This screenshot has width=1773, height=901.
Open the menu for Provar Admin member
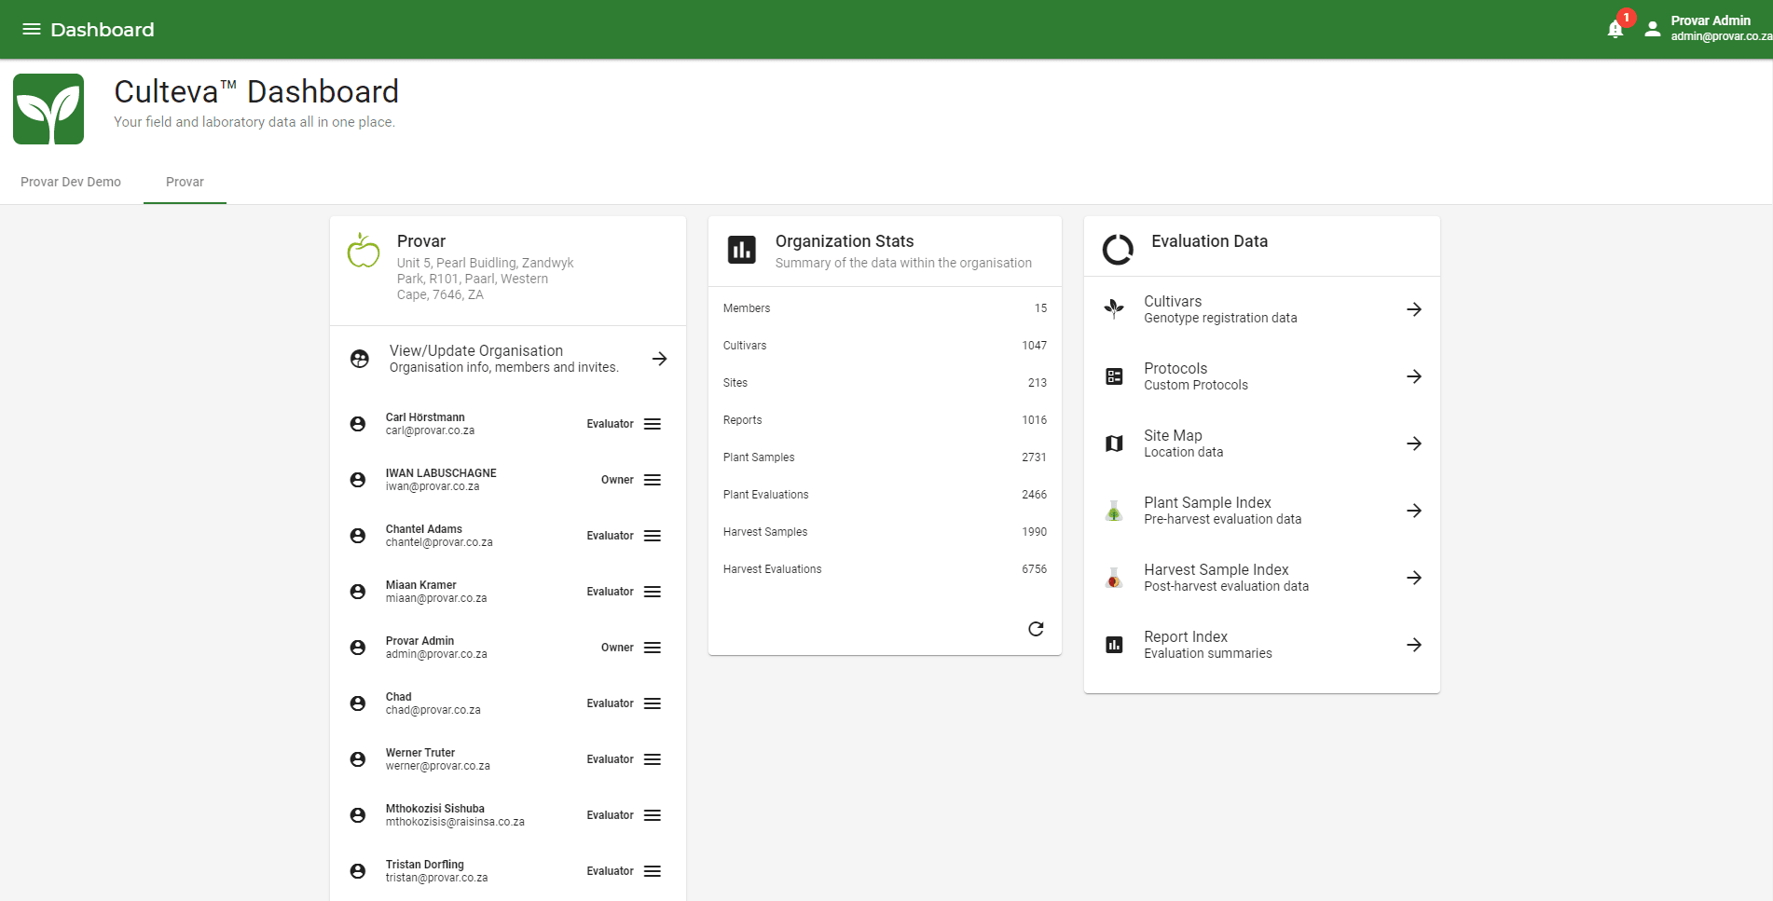pyautogui.click(x=653, y=648)
